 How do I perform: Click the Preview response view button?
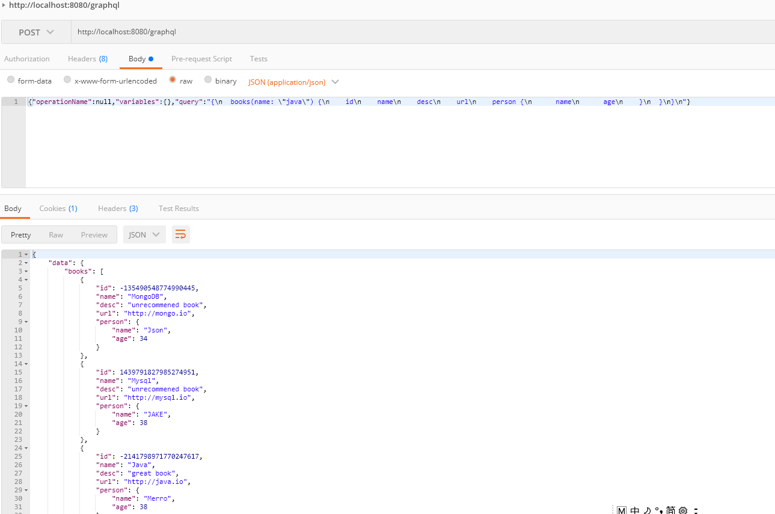click(x=94, y=234)
